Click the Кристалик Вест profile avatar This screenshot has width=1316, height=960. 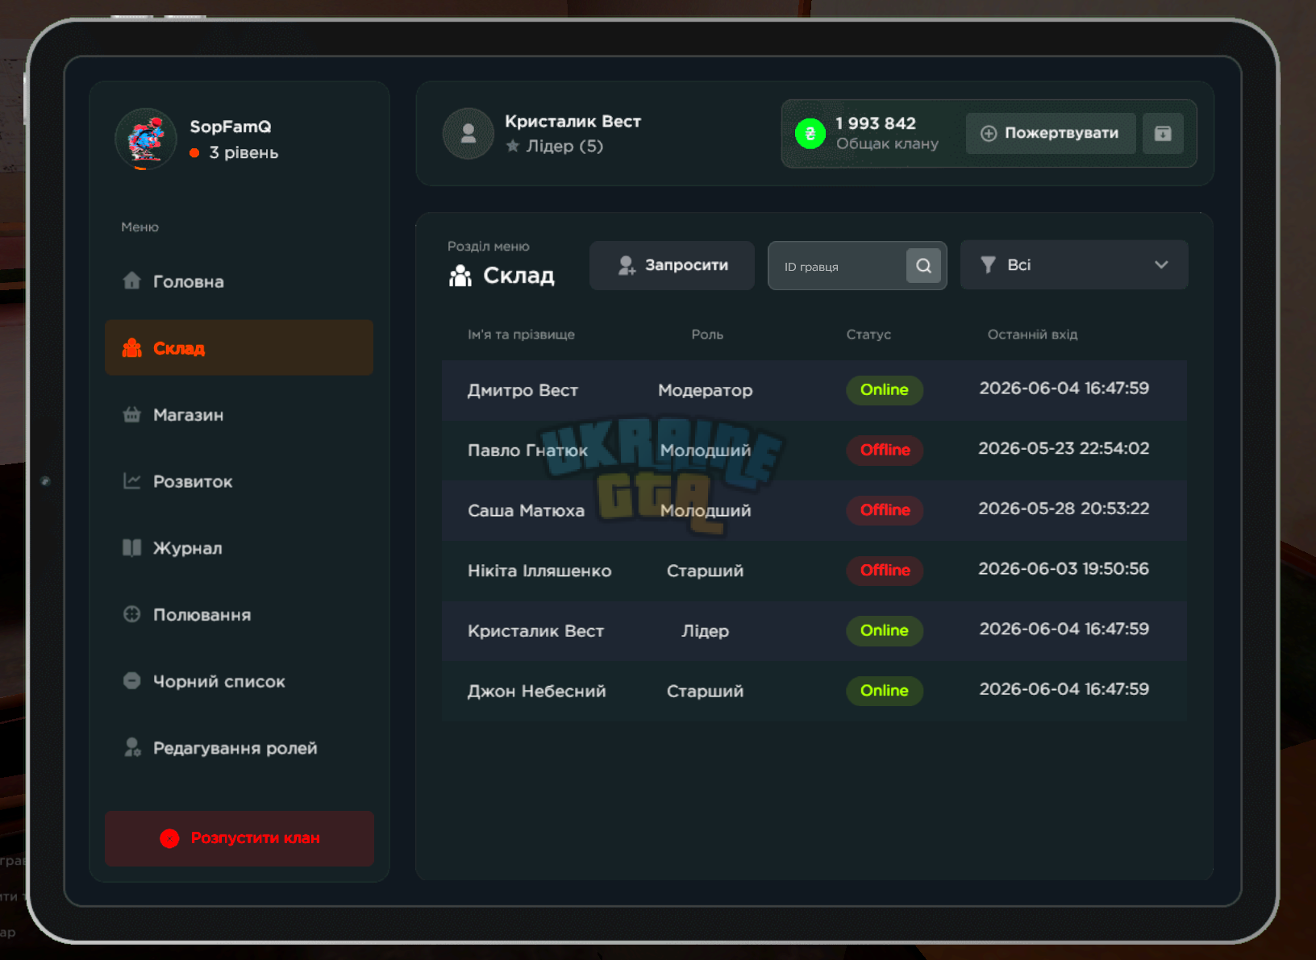click(468, 134)
